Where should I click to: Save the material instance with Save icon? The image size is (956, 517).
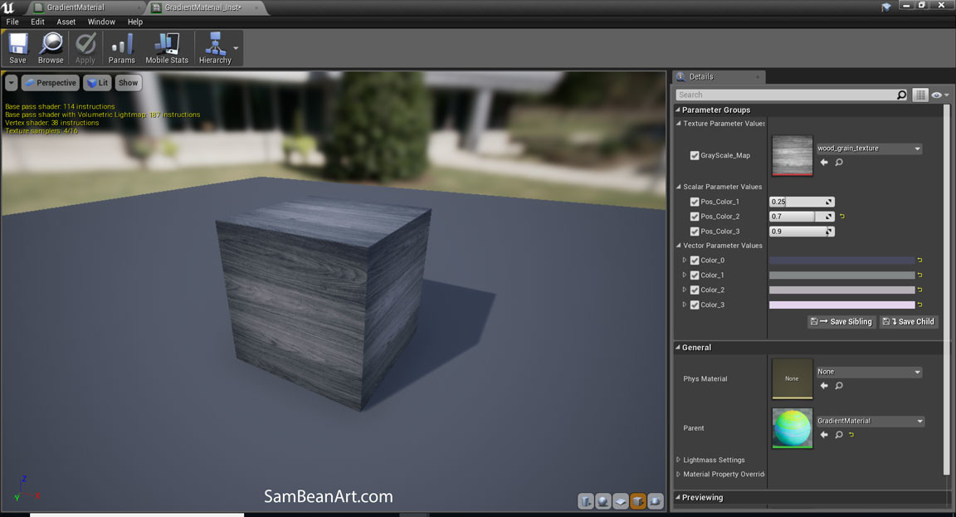(17, 48)
